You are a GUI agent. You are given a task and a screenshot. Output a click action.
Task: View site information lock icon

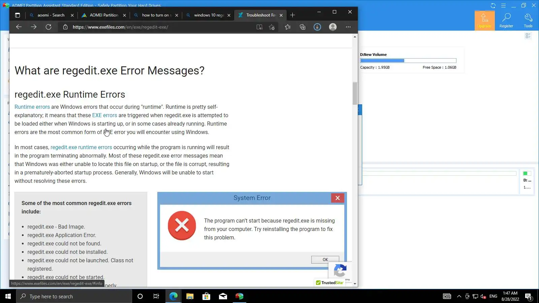coord(65,27)
